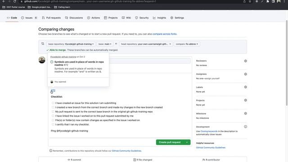Viewport: 288px width, 162px height.
Task: Check 'File(s) or folder(s) now contain changes' checkbox
Action: 53,120
